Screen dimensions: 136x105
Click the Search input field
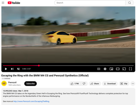tap(90, 3)
